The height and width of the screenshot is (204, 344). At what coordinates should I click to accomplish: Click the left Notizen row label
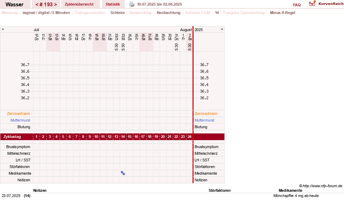pos(24,180)
